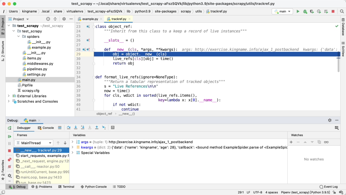This screenshot has height=195, width=346.
Task: Click the Step Over debugger icon
Action: (x=69, y=127)
